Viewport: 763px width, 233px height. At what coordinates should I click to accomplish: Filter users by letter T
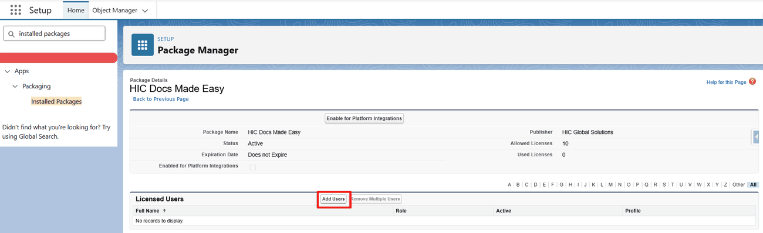click(673, 185)
